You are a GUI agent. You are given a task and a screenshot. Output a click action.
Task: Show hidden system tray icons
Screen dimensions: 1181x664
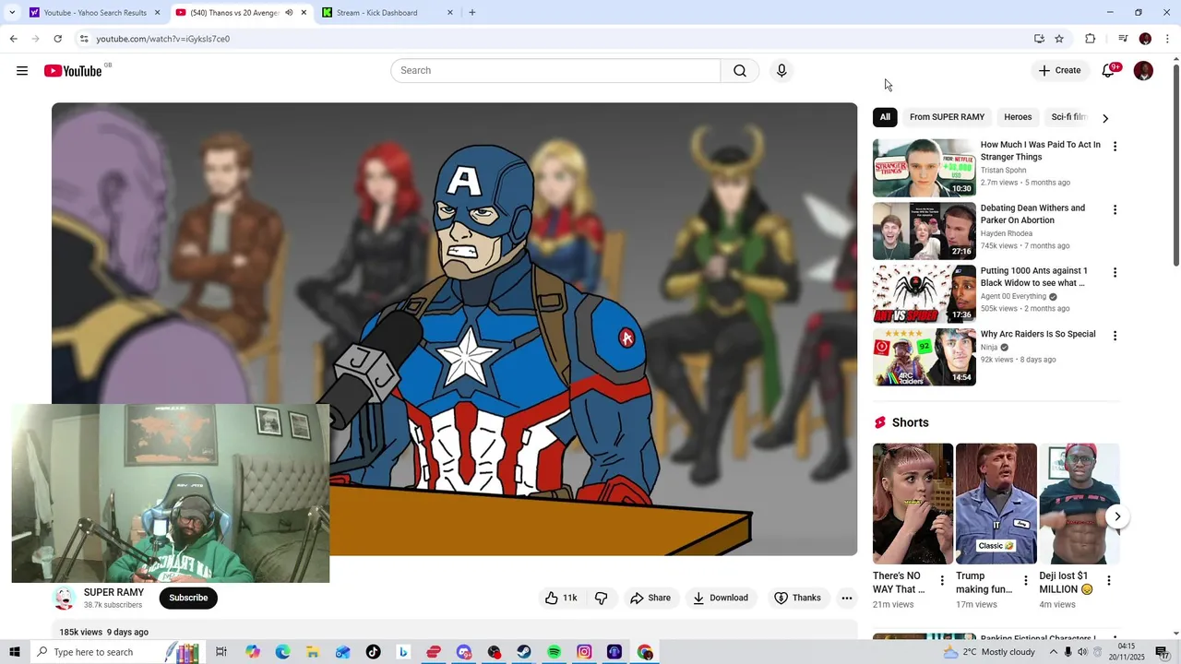(1053, 652)
